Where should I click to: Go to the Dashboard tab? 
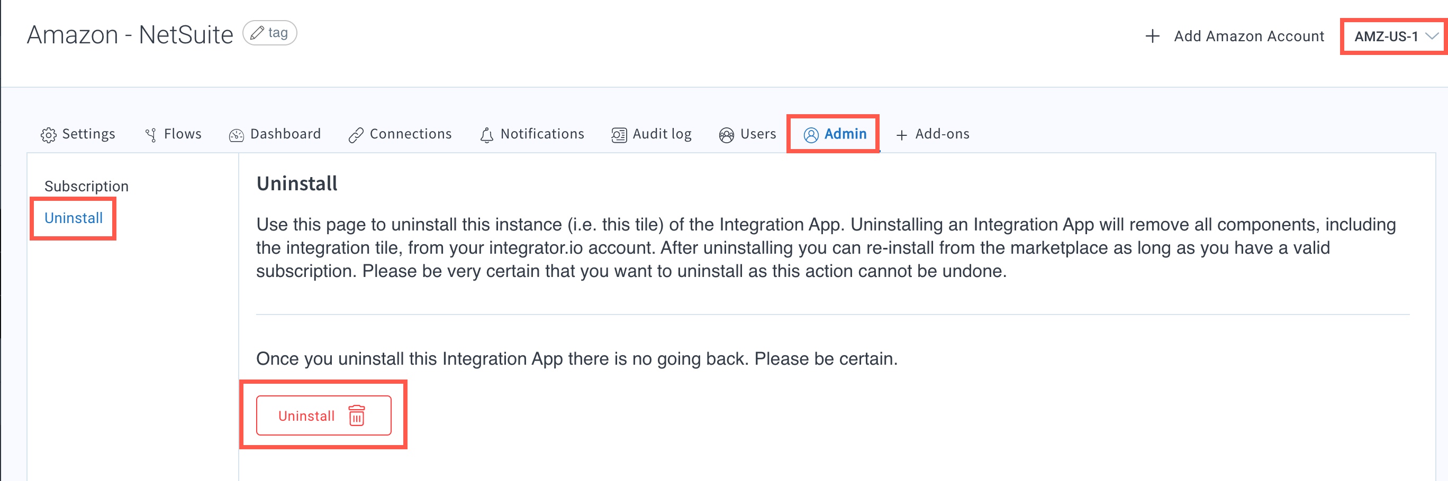point(275,134)
